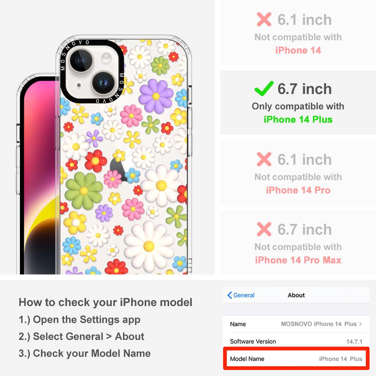Click the About title in settings header

pos(296,295)
